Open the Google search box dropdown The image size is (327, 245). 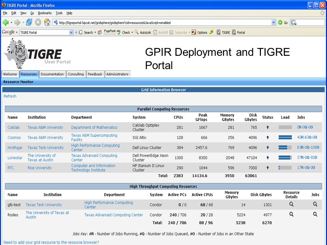coord(71,33)
